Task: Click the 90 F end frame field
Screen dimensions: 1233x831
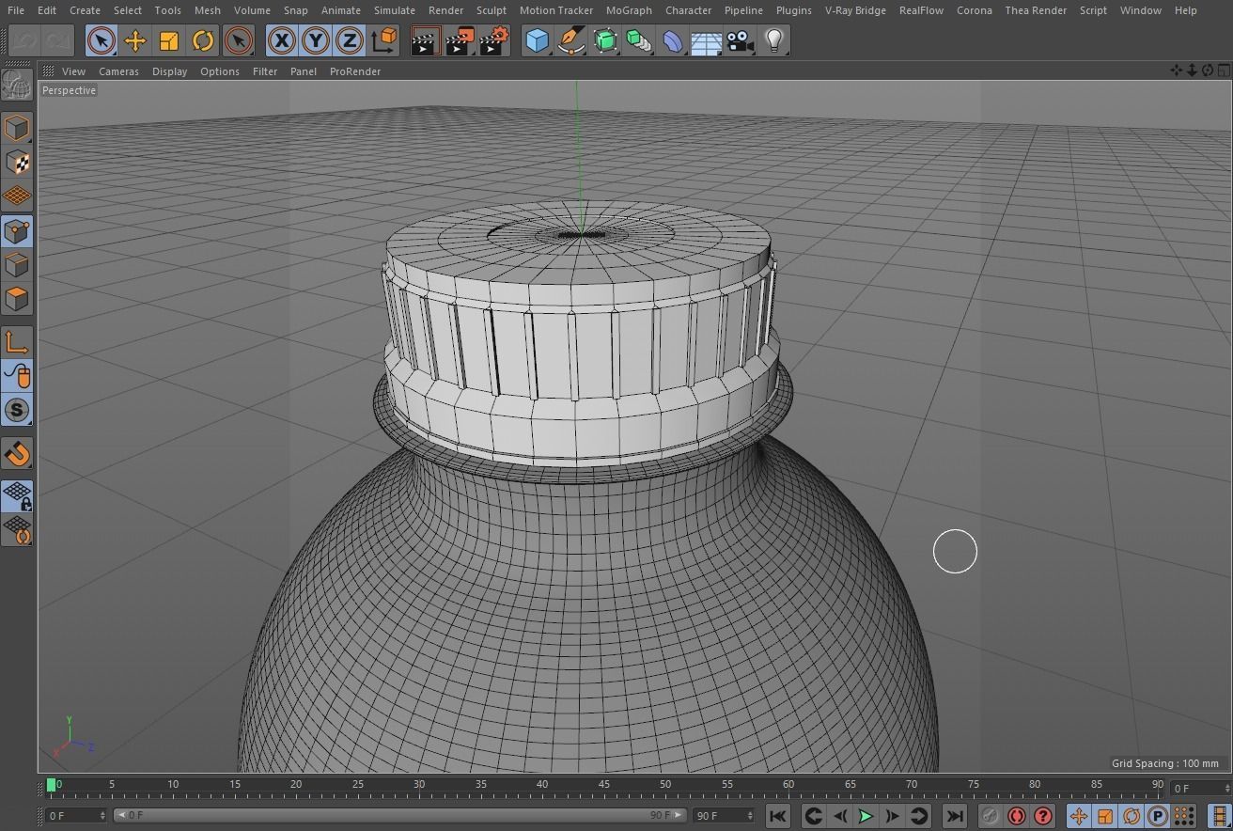Action: coord(724,815)
